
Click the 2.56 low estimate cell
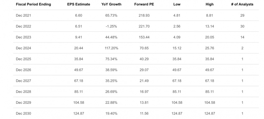pyautogui.click(x=177, y=26)
